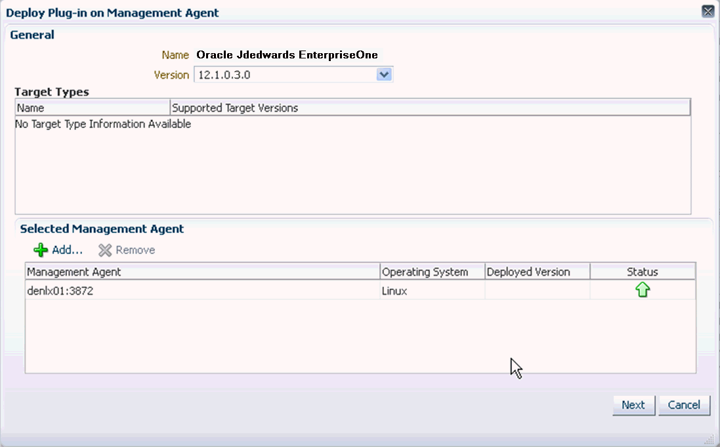The height and width of the screenshot is (447, 720).
Task: Close the Deploy Plug-in dialog
Action: pyautogui.click(x=708, y=11)
